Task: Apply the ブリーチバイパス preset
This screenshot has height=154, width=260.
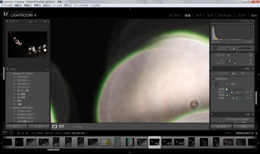Action: tap(23, 87)
